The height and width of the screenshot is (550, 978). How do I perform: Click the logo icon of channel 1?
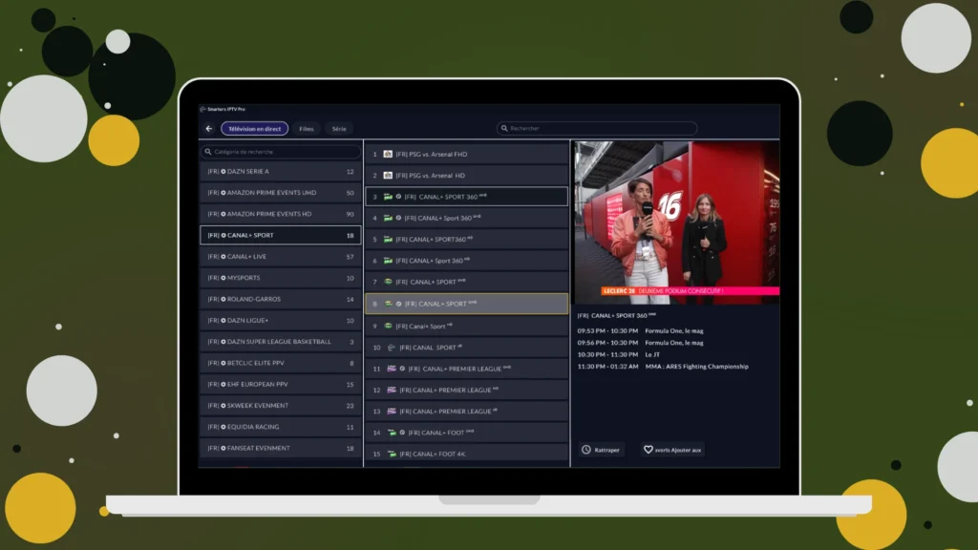[x=388, y=154]
